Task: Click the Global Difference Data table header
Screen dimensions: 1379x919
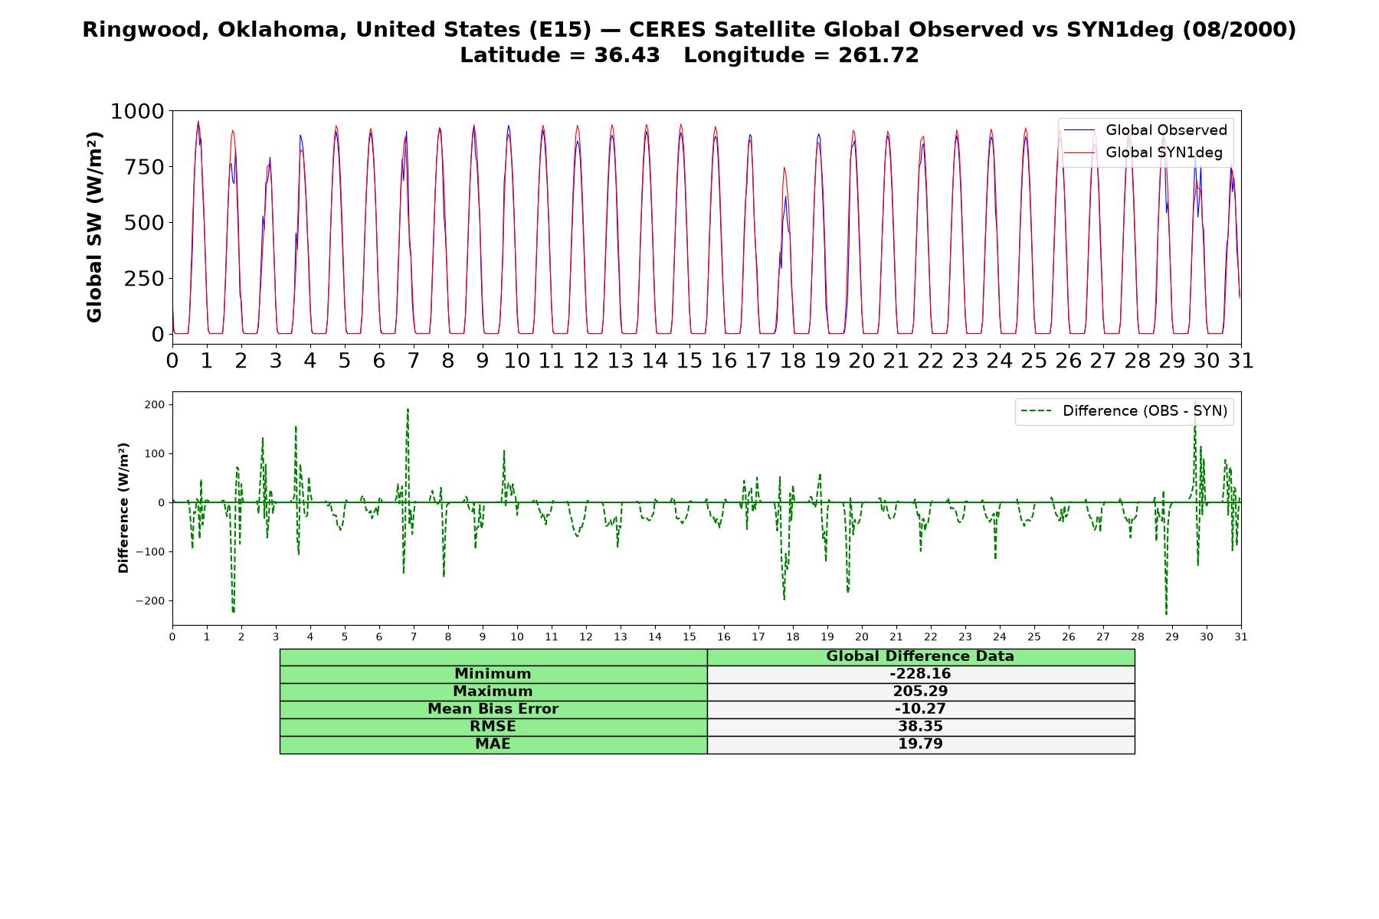Action: click(921, 656)
